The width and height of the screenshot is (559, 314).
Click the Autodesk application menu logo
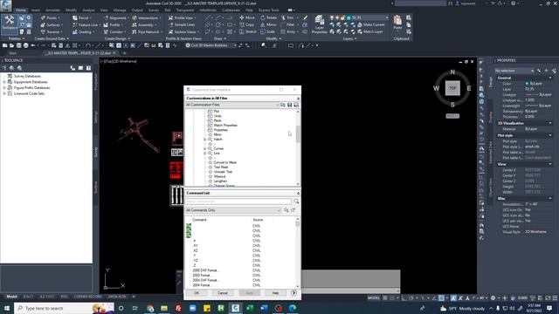[6, 5]
